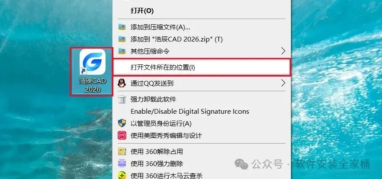Screen dimensions: 382x179
Task: Click the shield icon for 以管理员身份运行
Action: [x=122, y=123]
